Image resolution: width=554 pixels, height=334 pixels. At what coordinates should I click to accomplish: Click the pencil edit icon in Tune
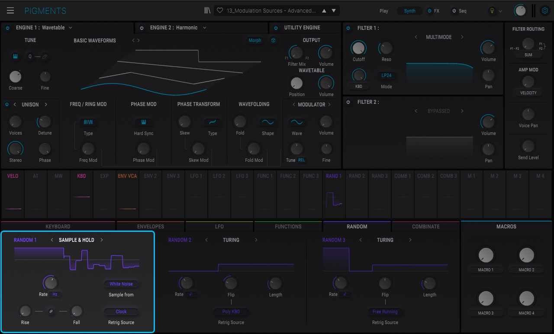coord(44,56)
